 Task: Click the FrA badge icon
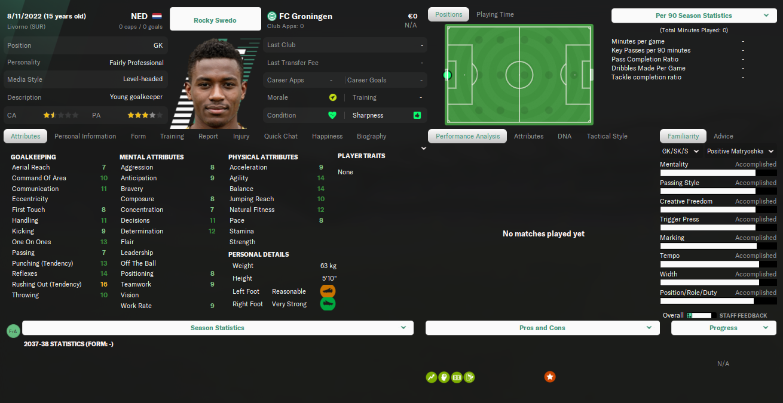pyautogui.click(x=13, y=331)
